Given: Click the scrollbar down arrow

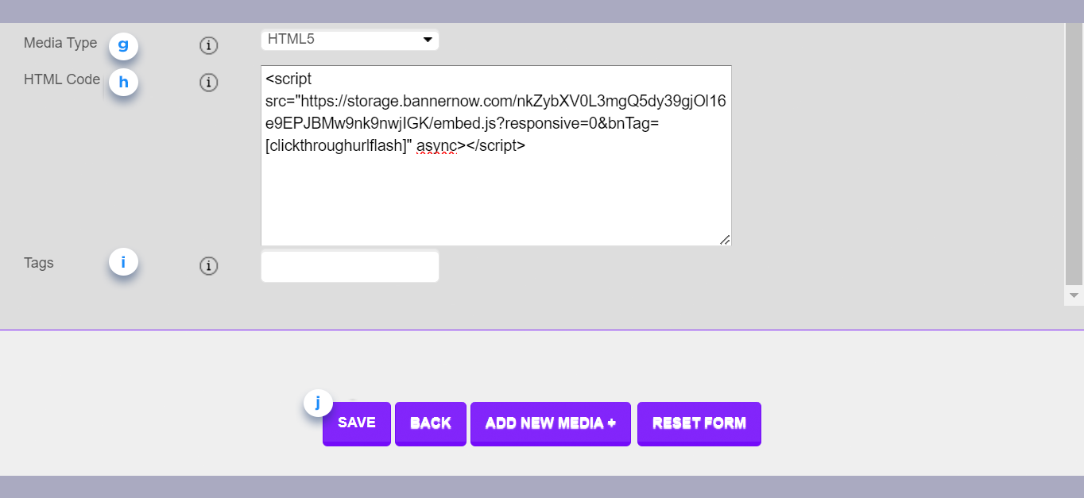Looking at the screenshot, I should (x=1074, y=295).
